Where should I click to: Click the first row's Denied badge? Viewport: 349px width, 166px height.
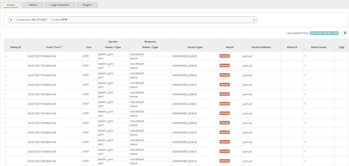coord(224,56)
